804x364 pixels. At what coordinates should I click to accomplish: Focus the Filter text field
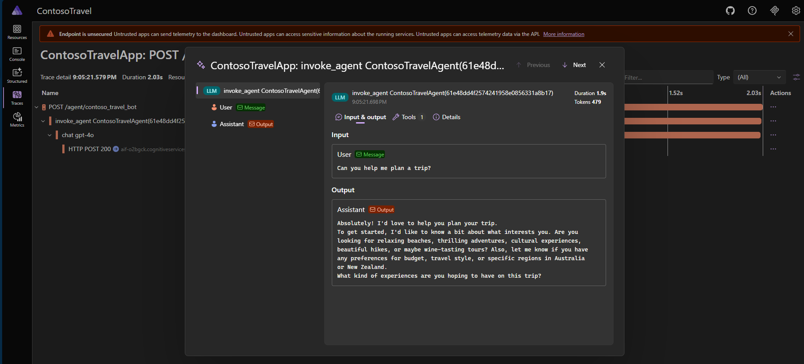[668, 77]
